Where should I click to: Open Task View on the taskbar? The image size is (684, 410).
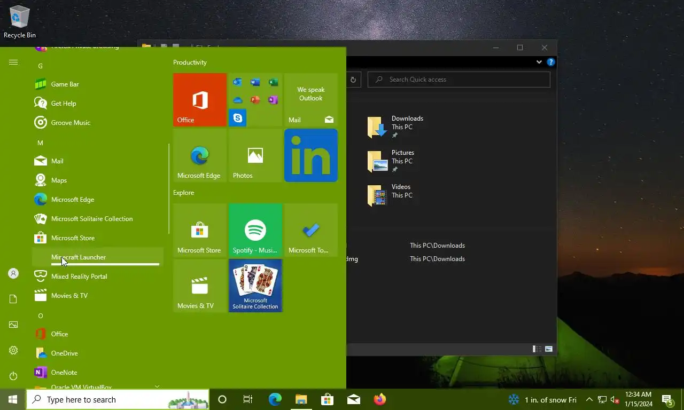pos(248,399)
